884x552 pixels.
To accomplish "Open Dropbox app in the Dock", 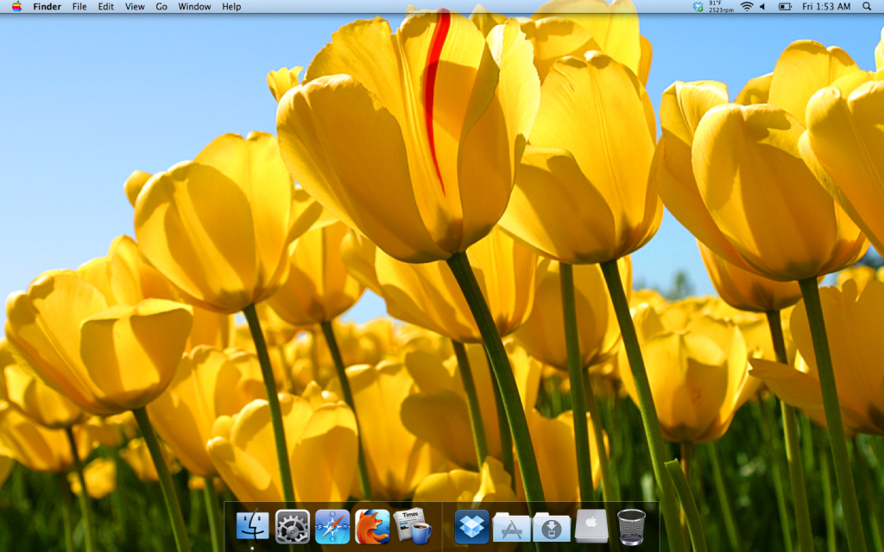I will point(471,526).
